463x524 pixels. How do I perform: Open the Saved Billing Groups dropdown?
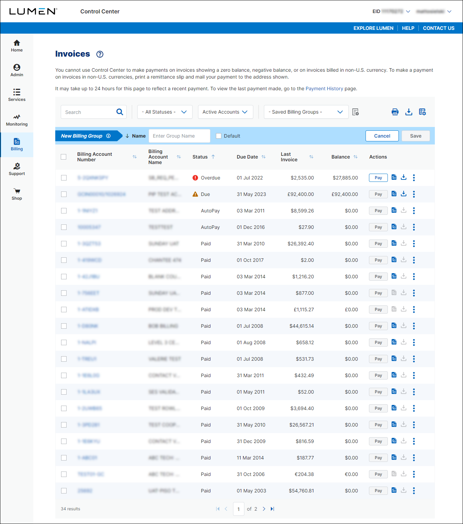point(306,112)
